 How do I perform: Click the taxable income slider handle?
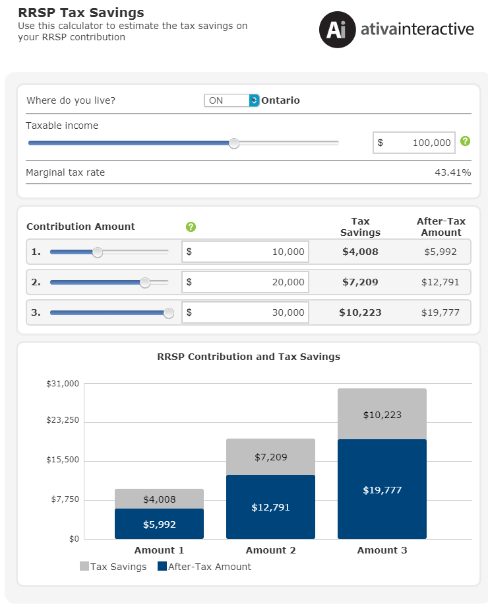tap(233, 143)
